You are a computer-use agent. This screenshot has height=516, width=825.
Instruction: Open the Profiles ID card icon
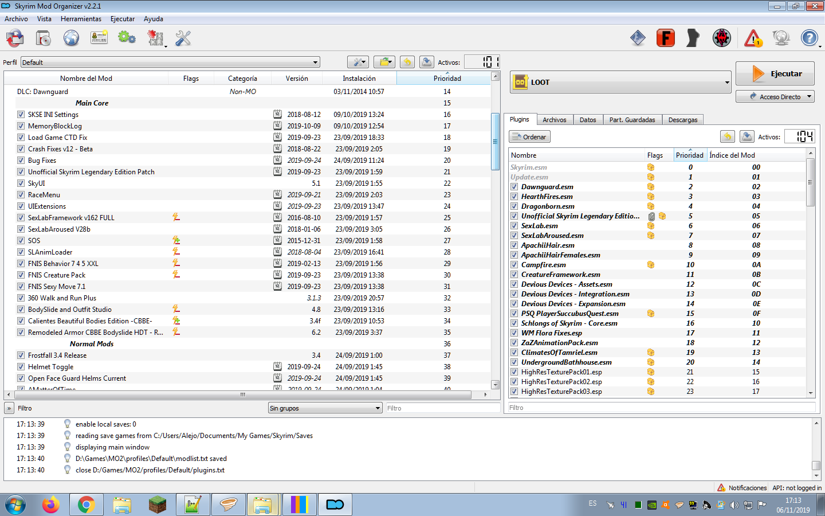pyautogui.click(x=99, y=38)
